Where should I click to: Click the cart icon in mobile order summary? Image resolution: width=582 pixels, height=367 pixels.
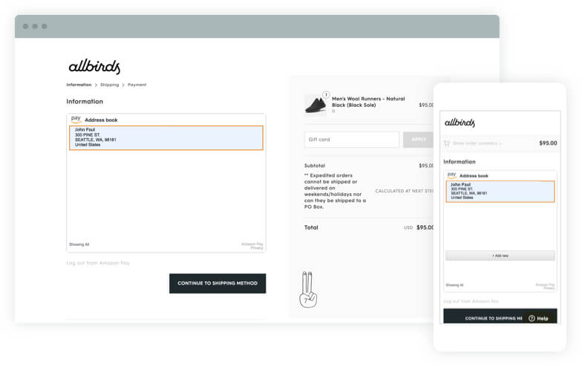(x=447, y=143)
